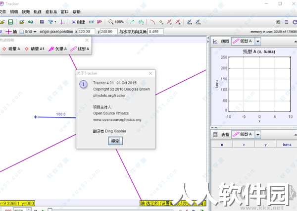The image size is (297, 211).
Task: Select 线型 A in track control
Action: 80,49
